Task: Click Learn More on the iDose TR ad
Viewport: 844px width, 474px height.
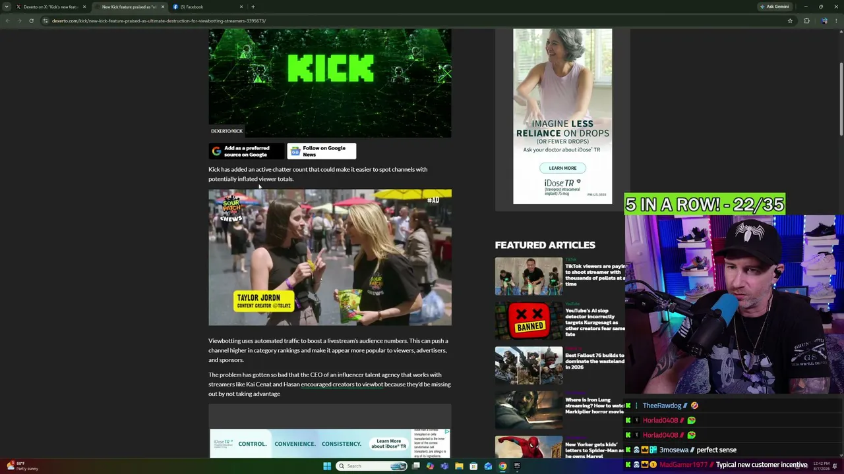Action: point(562,168)
